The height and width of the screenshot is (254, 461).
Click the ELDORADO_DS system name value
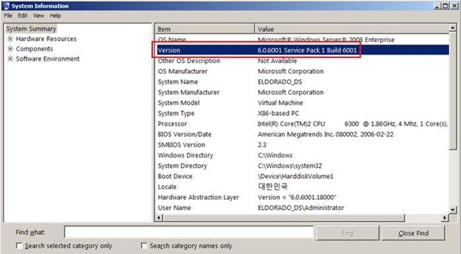click(x=280, y=82)
